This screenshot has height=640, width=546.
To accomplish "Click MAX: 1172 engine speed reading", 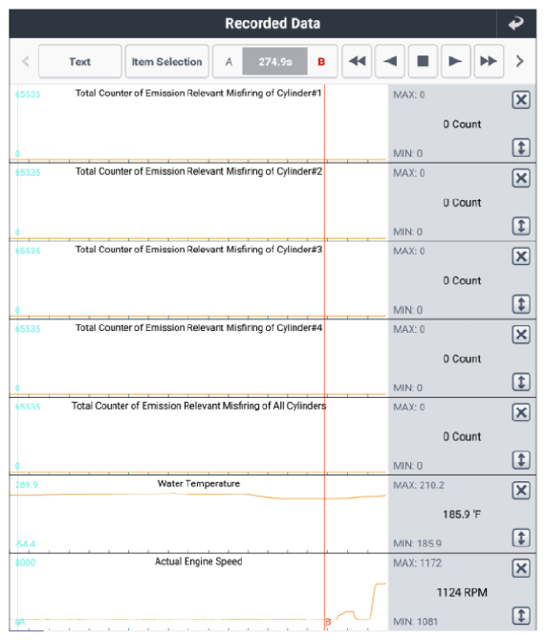I will click(x=418, y=563).
